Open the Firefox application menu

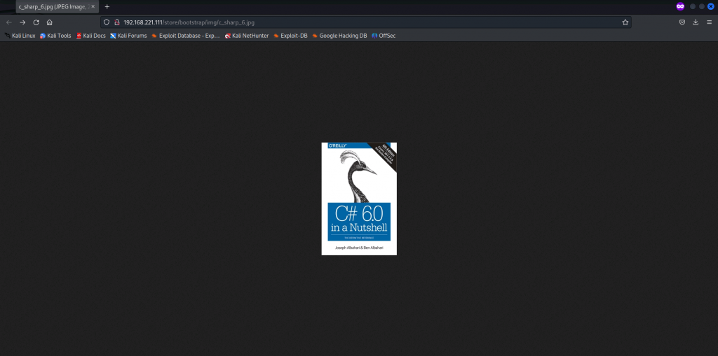(710, 22)
